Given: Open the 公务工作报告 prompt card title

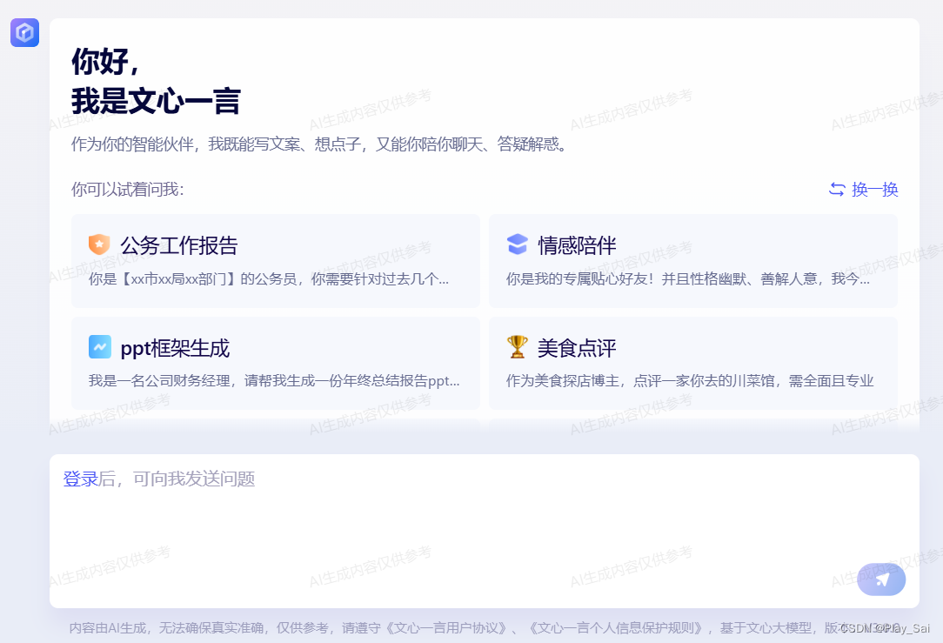Looking at the screenshot, I should tap(179, 245).
